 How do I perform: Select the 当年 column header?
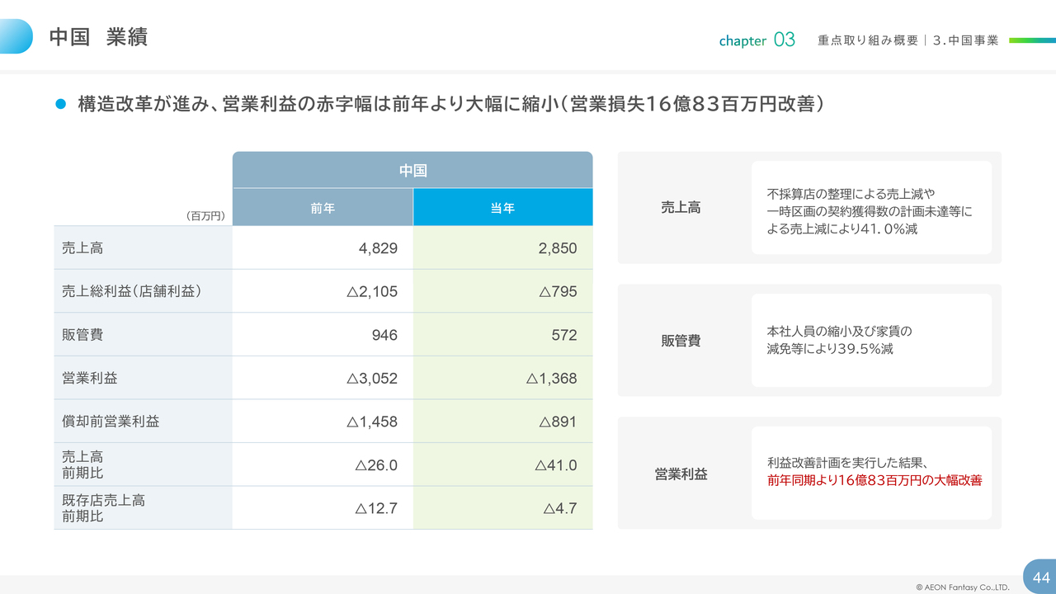(x=502, y=208)
